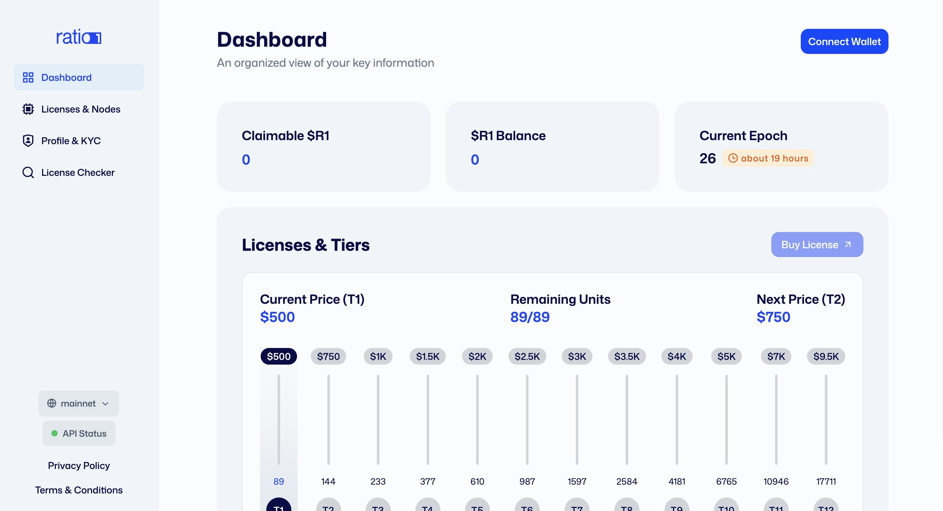Viewport: 943px width, 511px height.
Task: Click the Licenses & Nodes chip icon
Action: [x=28, y=109]
